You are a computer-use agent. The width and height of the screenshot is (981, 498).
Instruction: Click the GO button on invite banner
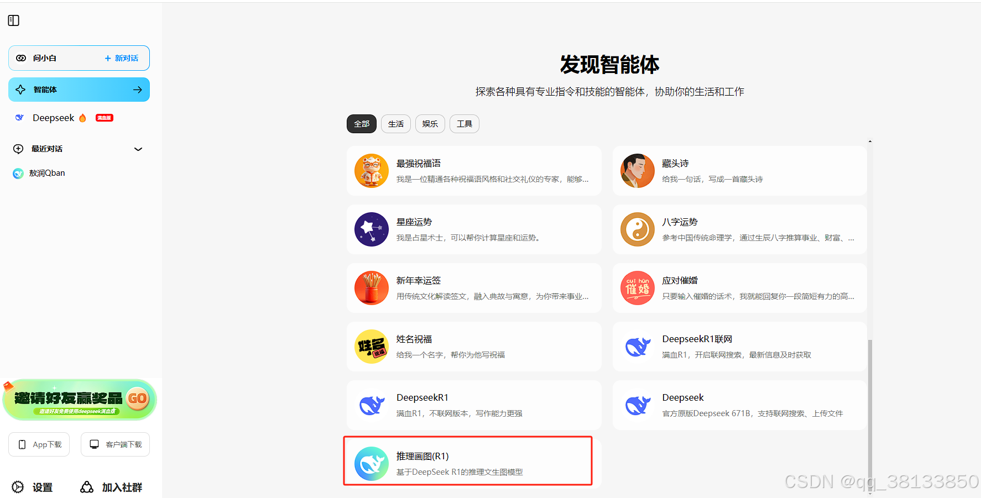(138, 399)
